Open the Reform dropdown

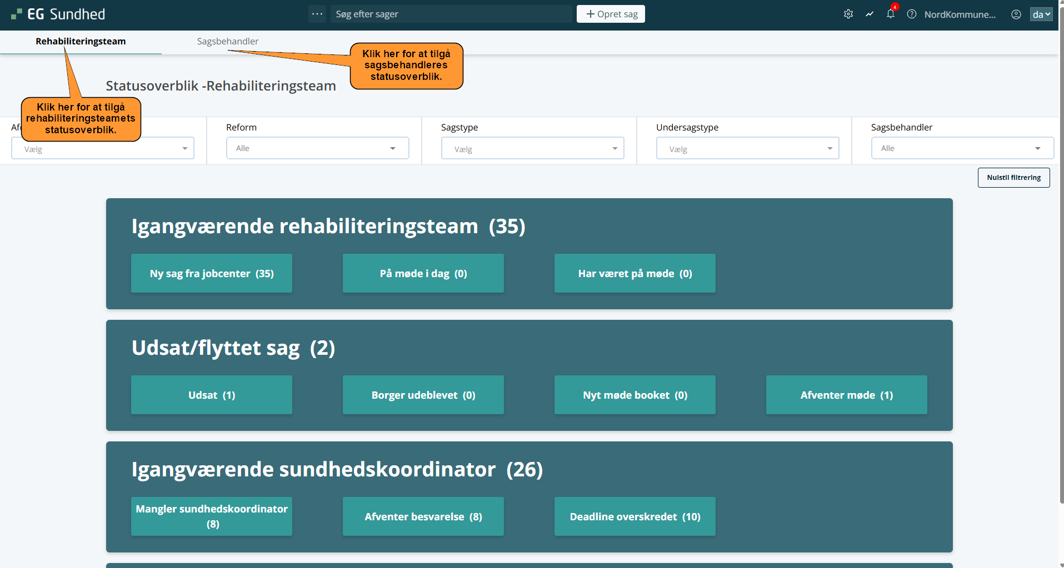pyautogui.click(x=317, y=148)
